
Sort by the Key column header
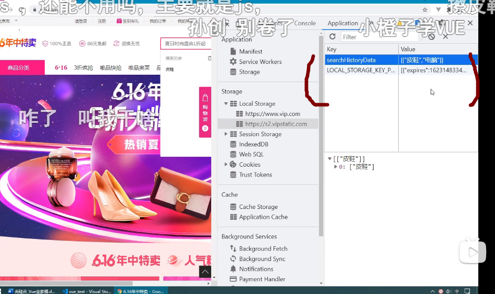tap(361, 49)
